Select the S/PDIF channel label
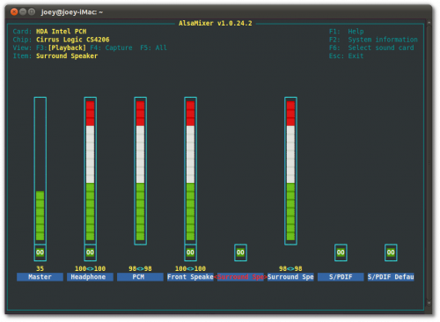This screenshot has width=440, height=322. click(341, 277)
